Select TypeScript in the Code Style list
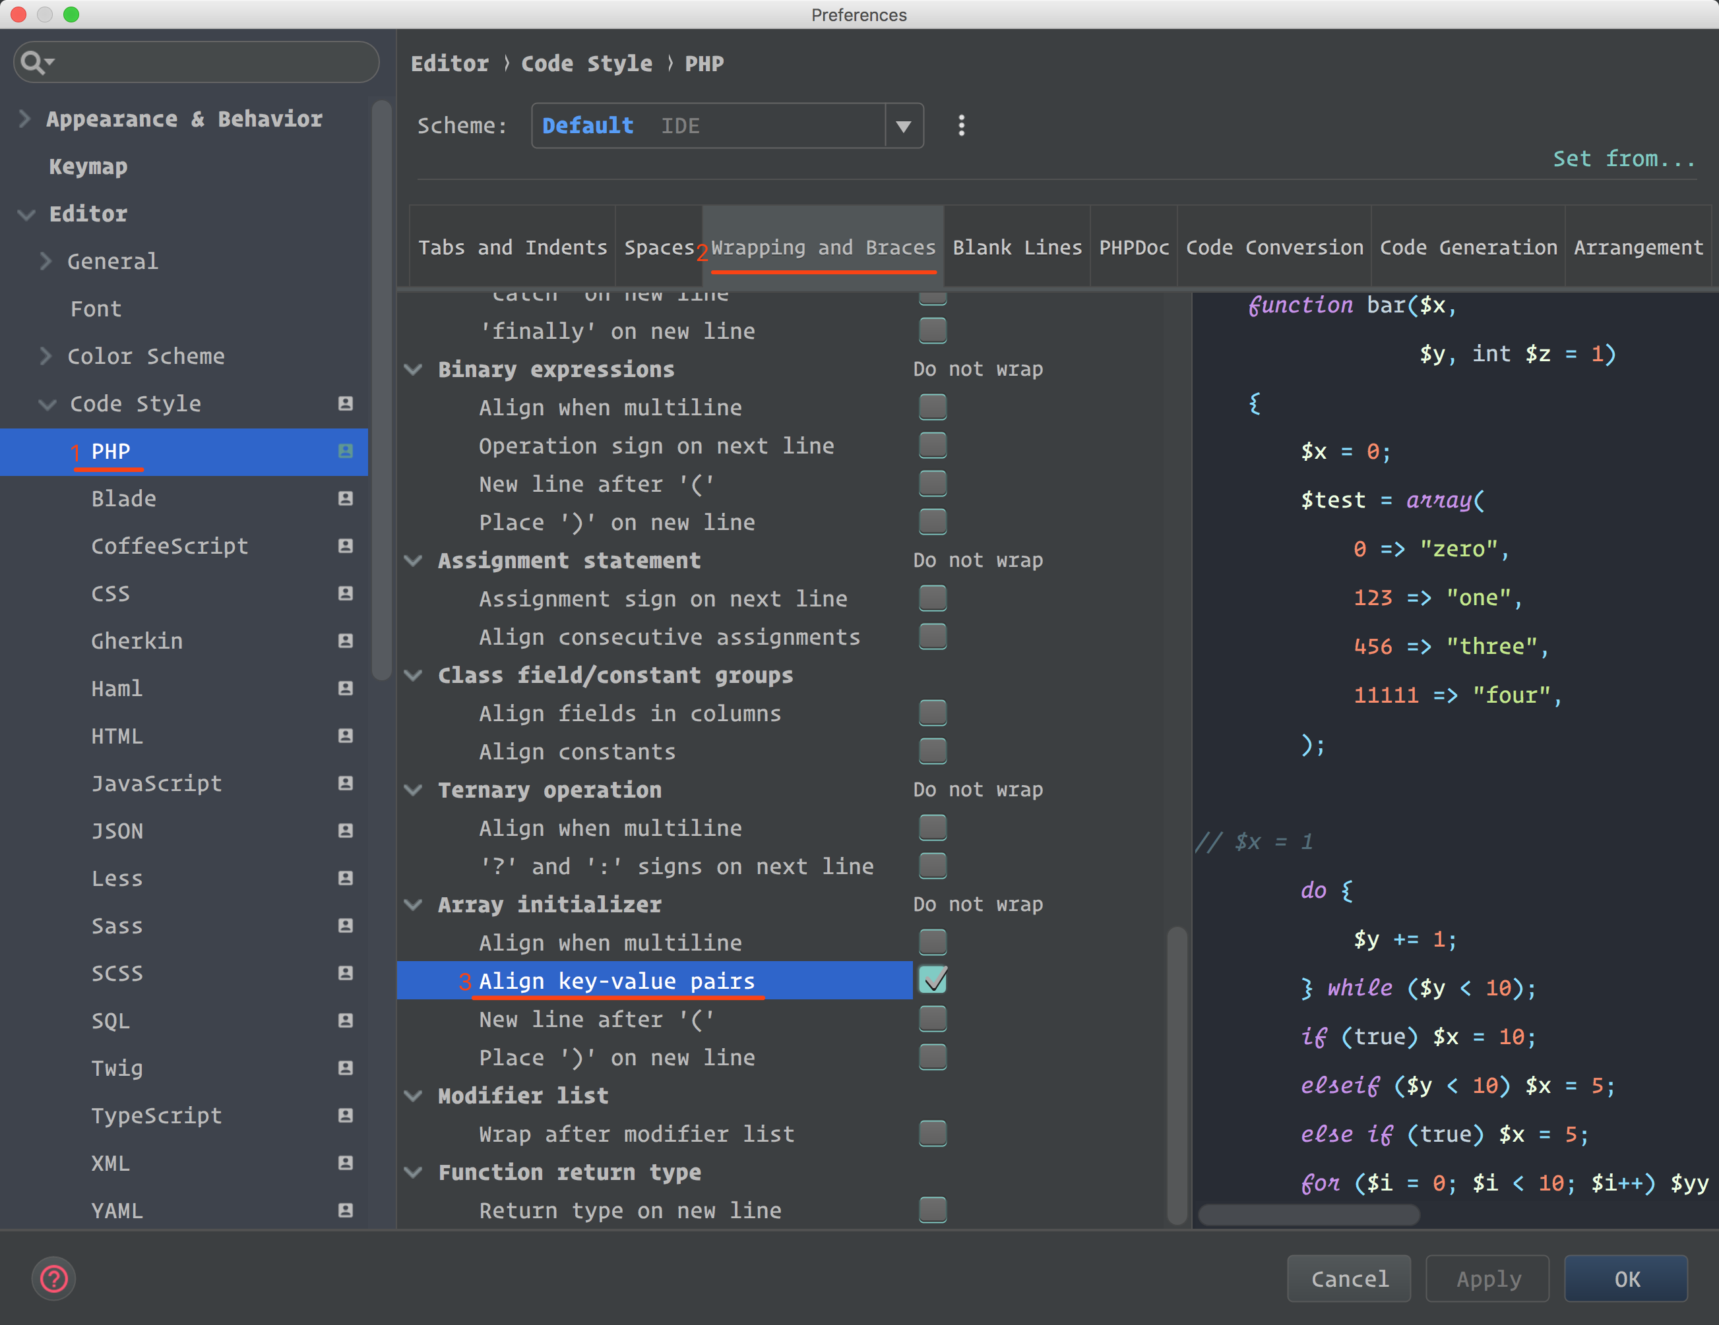Image resolution: width=1719 pixels, height=1325 pixels. click(x=156, y=1115)
